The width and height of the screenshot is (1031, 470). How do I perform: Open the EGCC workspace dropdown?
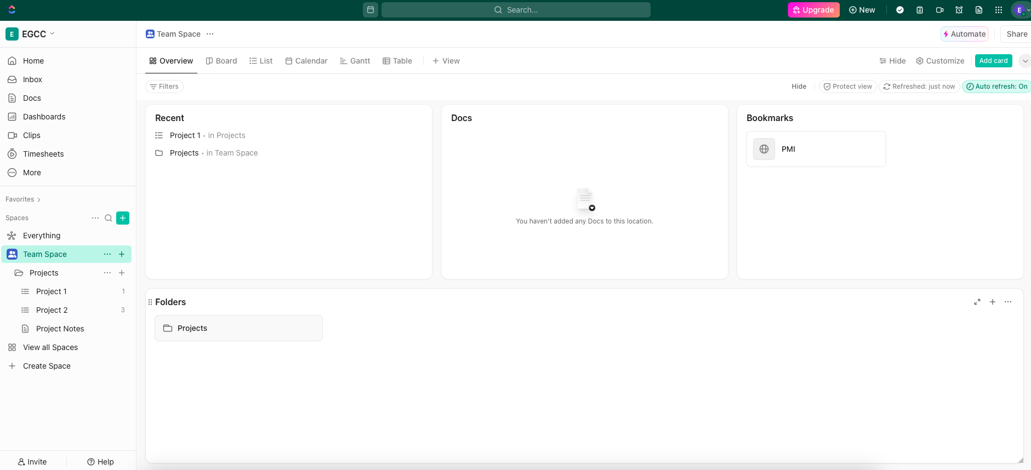click(x=30, y=34)
